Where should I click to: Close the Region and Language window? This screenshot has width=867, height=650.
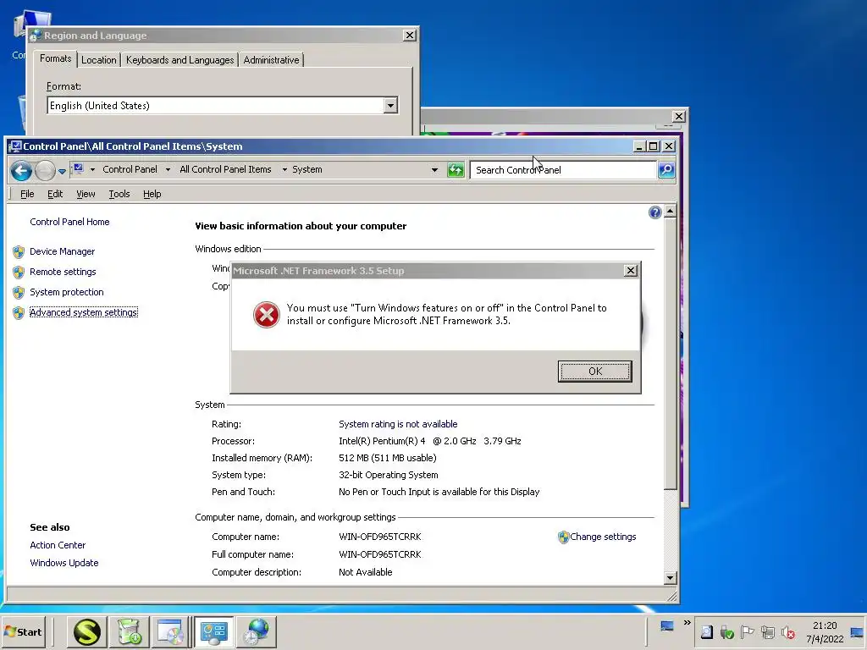(409, 36)
